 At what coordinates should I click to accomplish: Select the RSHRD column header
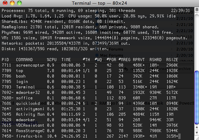coord(155,60)
